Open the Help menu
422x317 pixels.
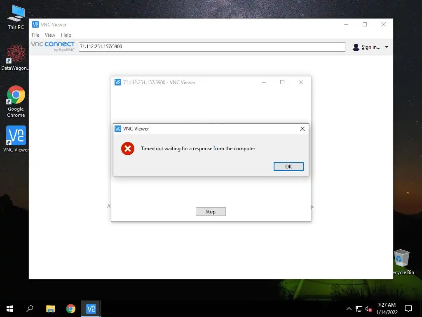66,35
